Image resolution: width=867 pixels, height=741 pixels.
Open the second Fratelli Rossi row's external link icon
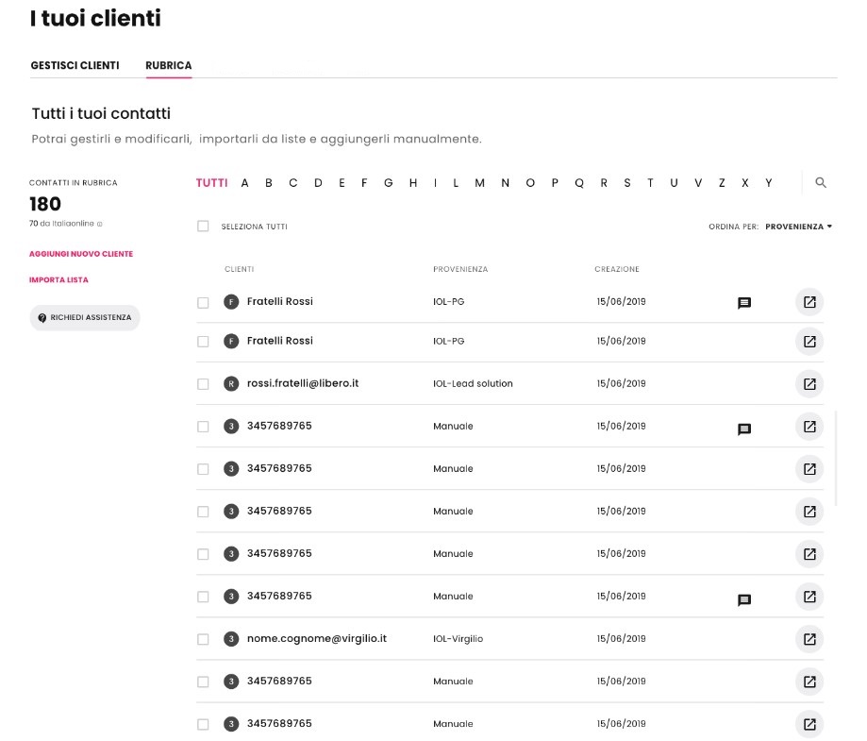pyautogui.click(x=809, y=342)
